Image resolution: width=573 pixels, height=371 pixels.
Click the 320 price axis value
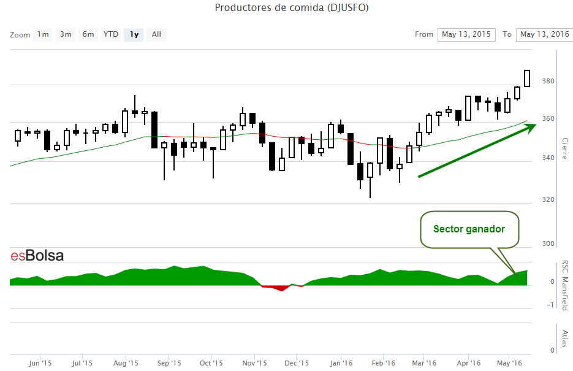coord(548,199)
